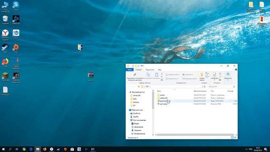
Task: Click the Copy icon in the ribbon
Action: pyautogui.click(x=148, y=75)
